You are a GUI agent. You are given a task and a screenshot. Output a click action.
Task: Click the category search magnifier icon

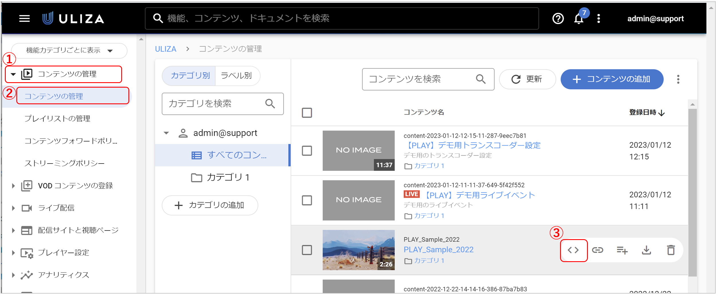[x=270, y=104]
